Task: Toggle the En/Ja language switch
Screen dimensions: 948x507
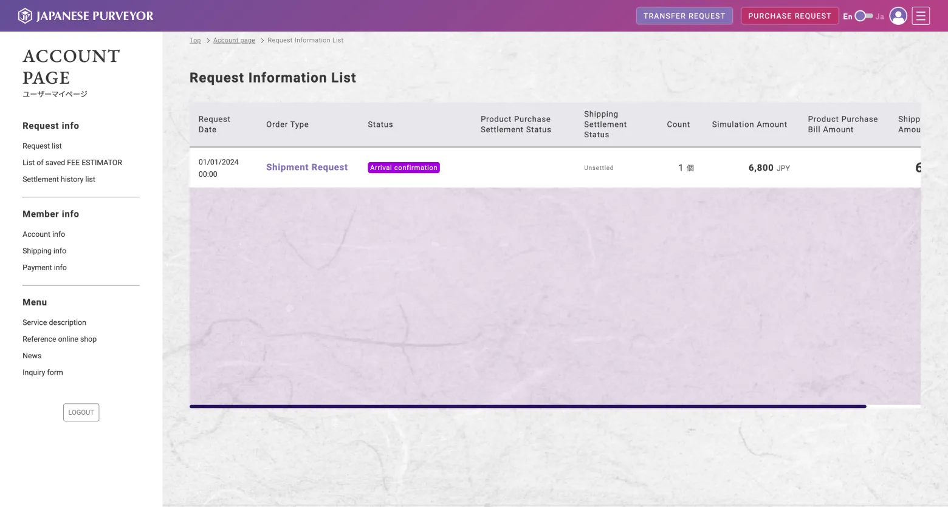Action: [x=864, y=16]
